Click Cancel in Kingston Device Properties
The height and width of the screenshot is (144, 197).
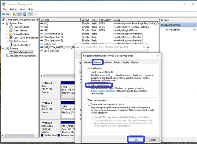pos(152,140)
